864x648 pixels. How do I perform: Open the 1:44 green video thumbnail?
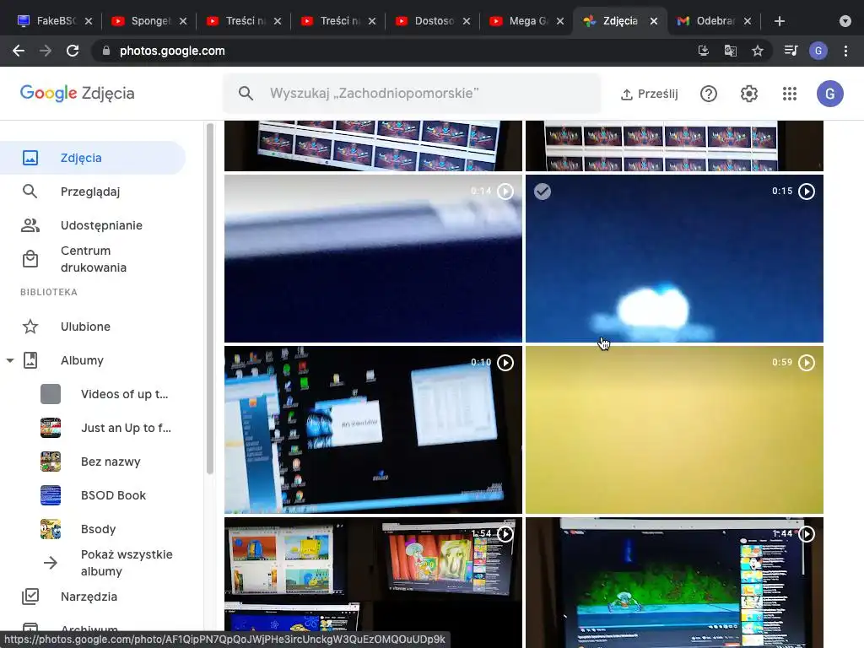(674, 582)
